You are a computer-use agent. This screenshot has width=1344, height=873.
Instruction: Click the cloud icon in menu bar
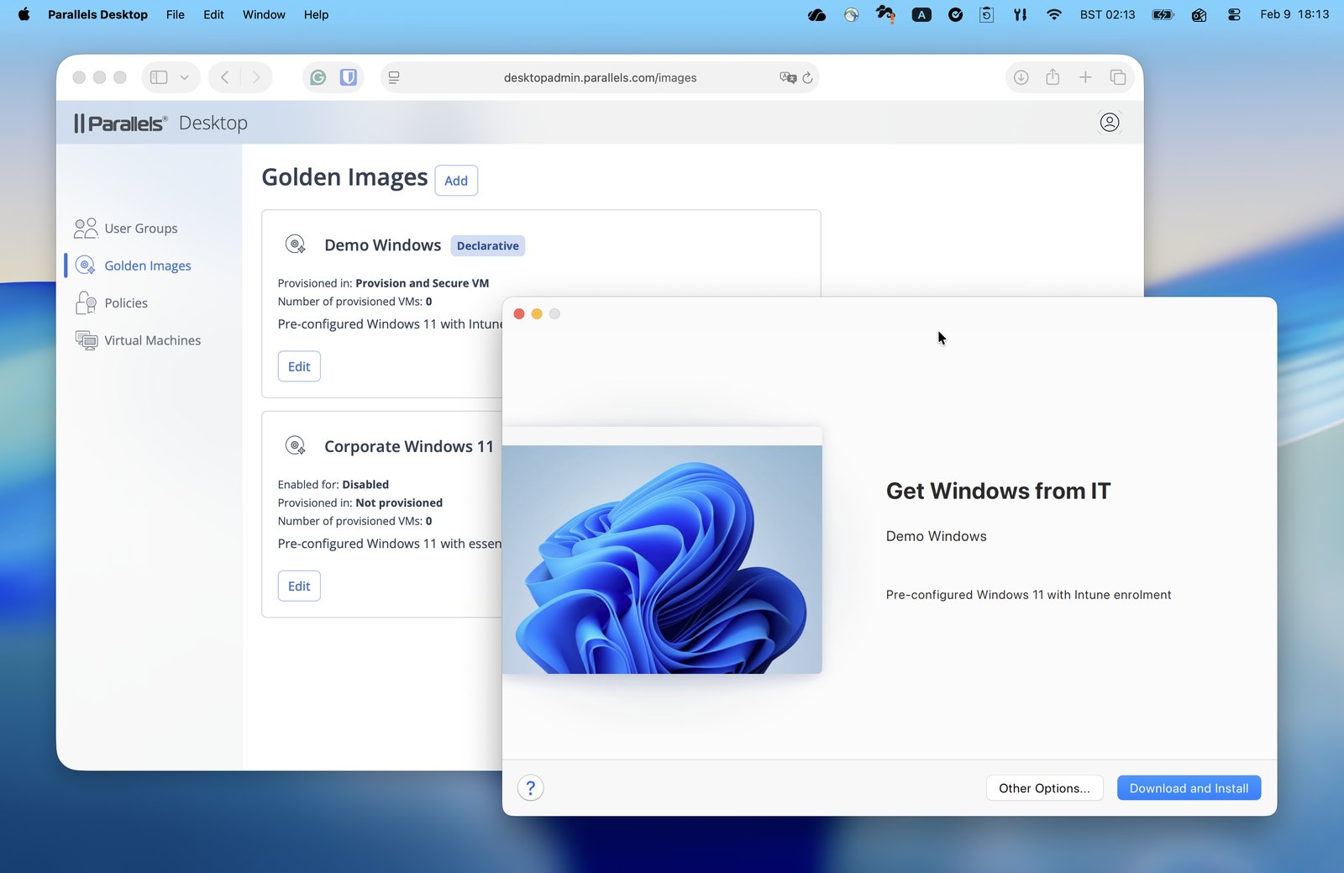816,14
